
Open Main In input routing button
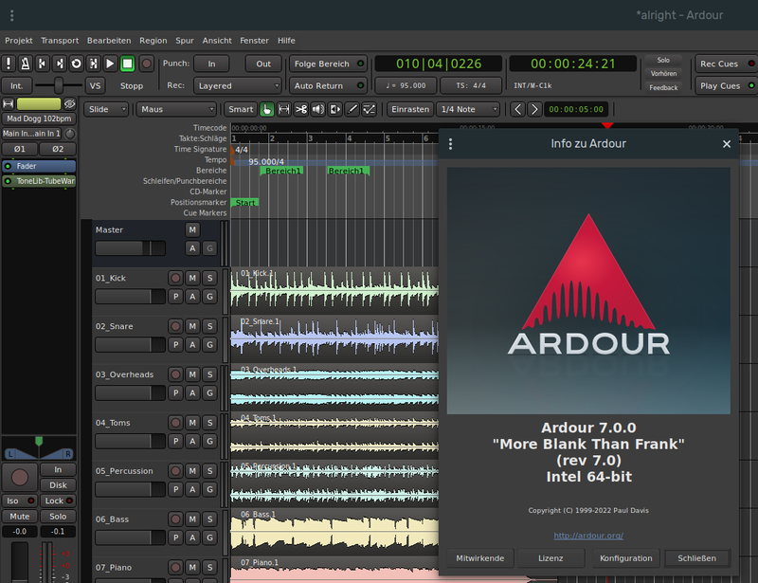[31, 134]
